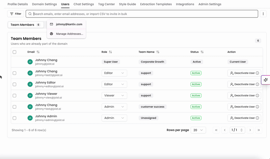Sort the table by Email column
This screenshot has height=159, width=270.
pyautogui.click(x=38, y=52)
